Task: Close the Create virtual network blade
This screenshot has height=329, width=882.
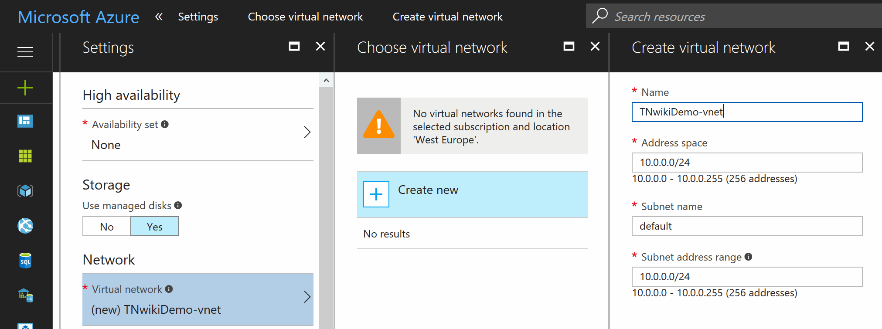Action: 870,46
